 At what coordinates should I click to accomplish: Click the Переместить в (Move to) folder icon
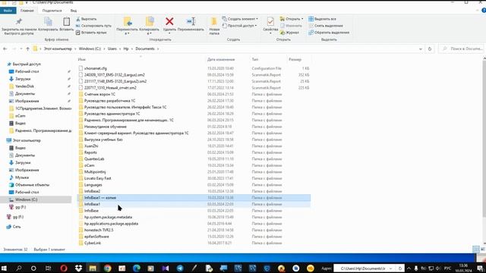tap(128, 22)
